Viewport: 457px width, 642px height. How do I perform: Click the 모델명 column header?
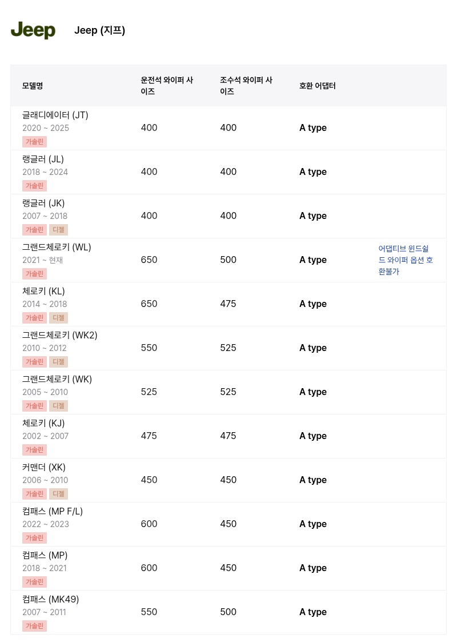[33, 86]
